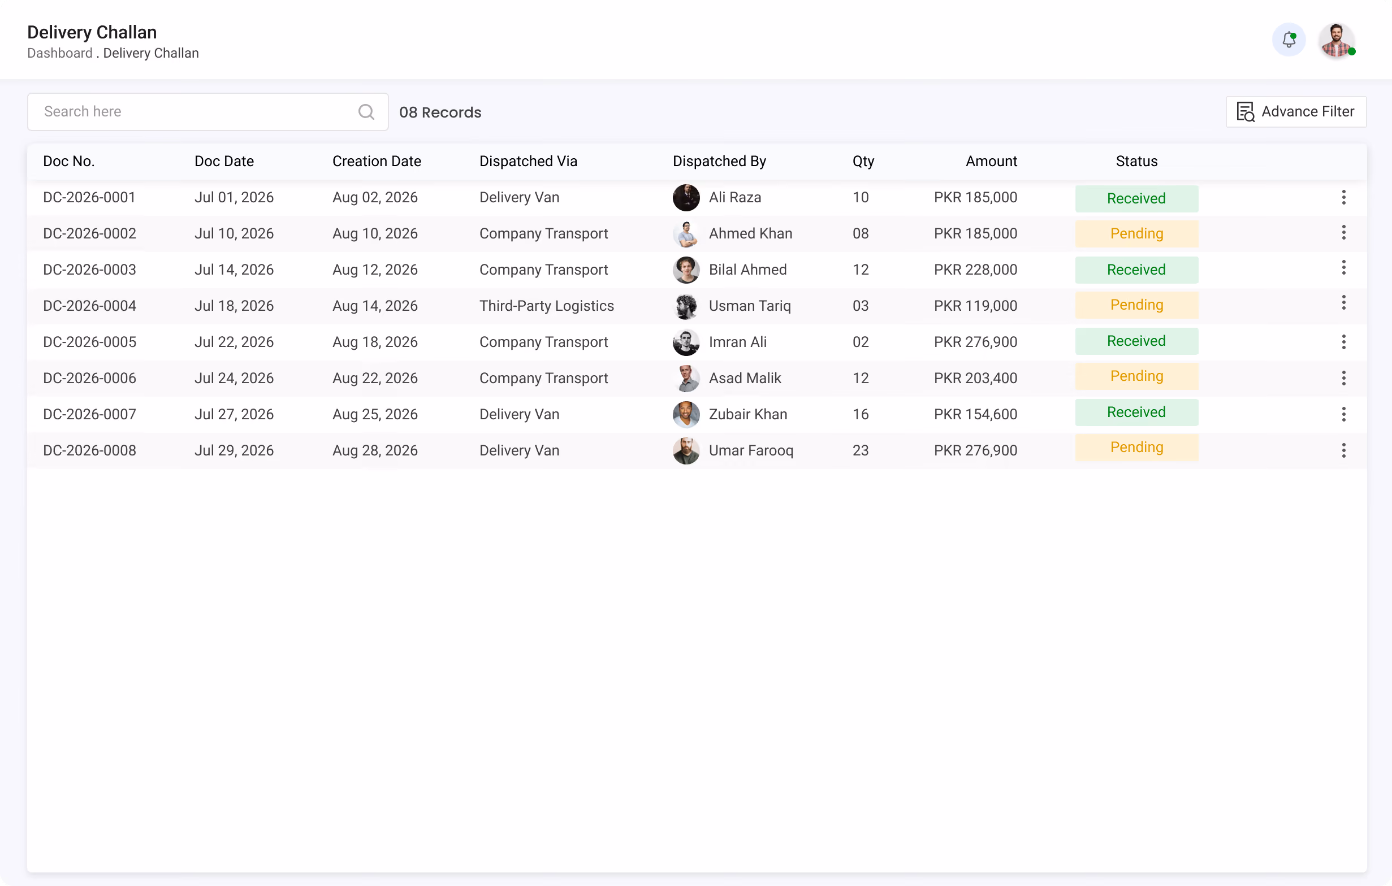Click Umar Farooq's avatar
Image resolution: width=1392 pixels, height=886 pixels.
[x=686, y=451]
